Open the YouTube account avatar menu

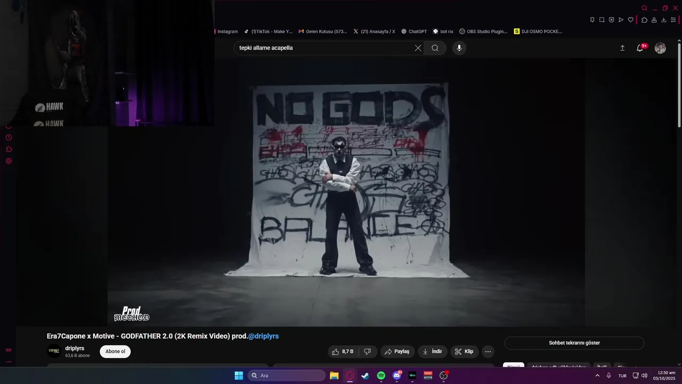660,48
